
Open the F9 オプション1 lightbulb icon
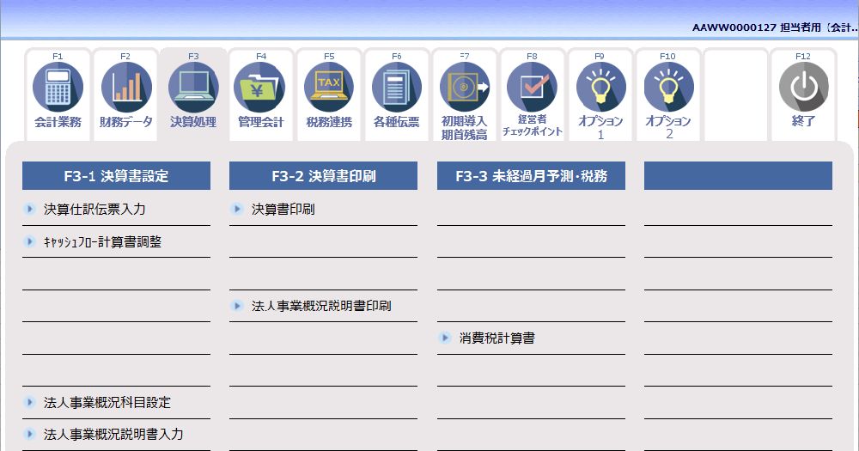(x=600, y=87)
